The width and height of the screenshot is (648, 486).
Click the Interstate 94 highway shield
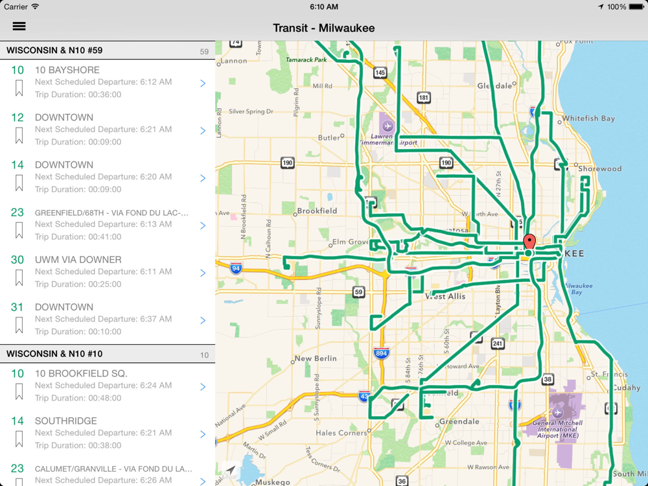(x=236, y=268)
